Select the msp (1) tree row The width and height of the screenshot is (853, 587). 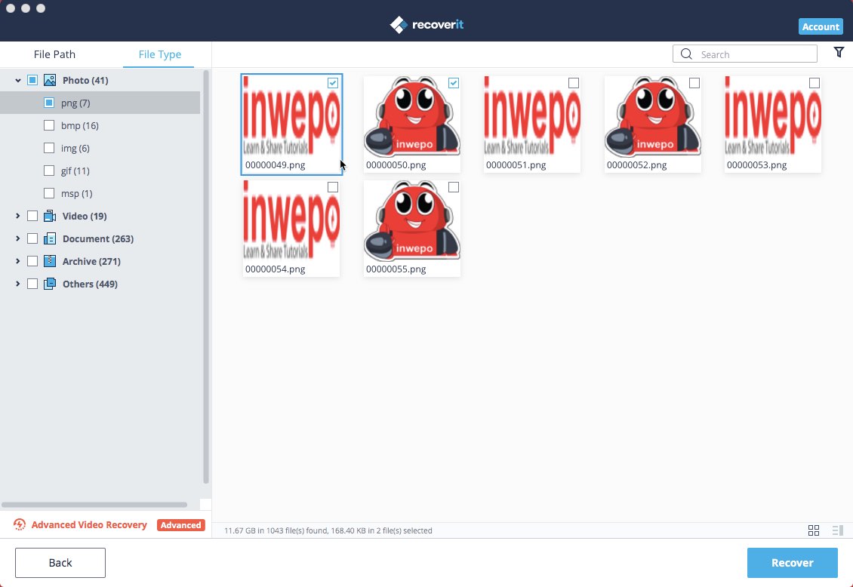[x=100, y=193]
